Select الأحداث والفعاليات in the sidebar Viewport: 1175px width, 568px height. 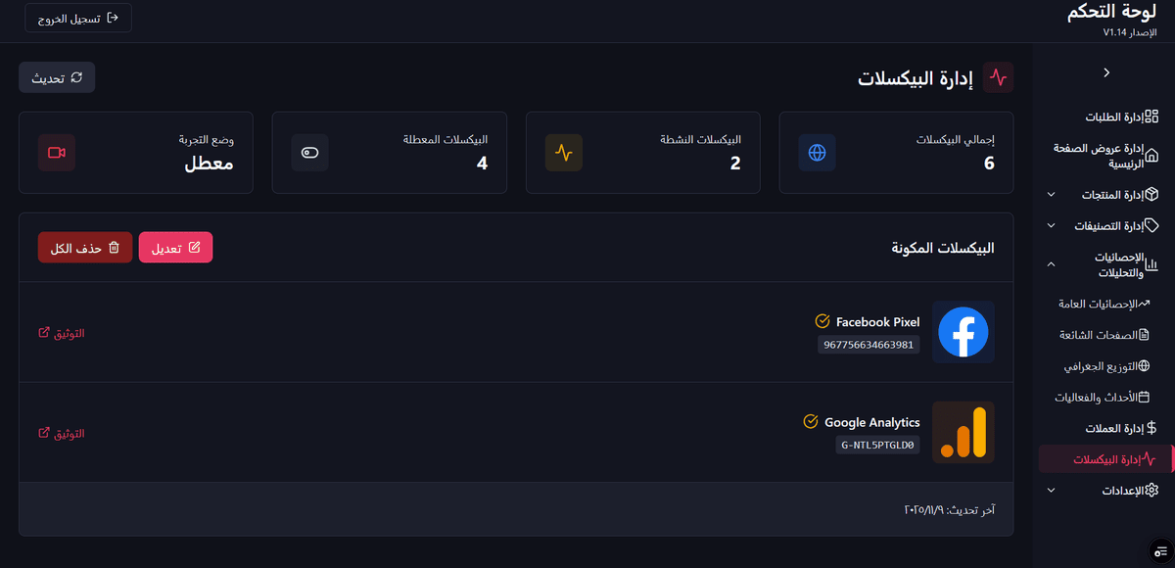[x=1104, y=398]
